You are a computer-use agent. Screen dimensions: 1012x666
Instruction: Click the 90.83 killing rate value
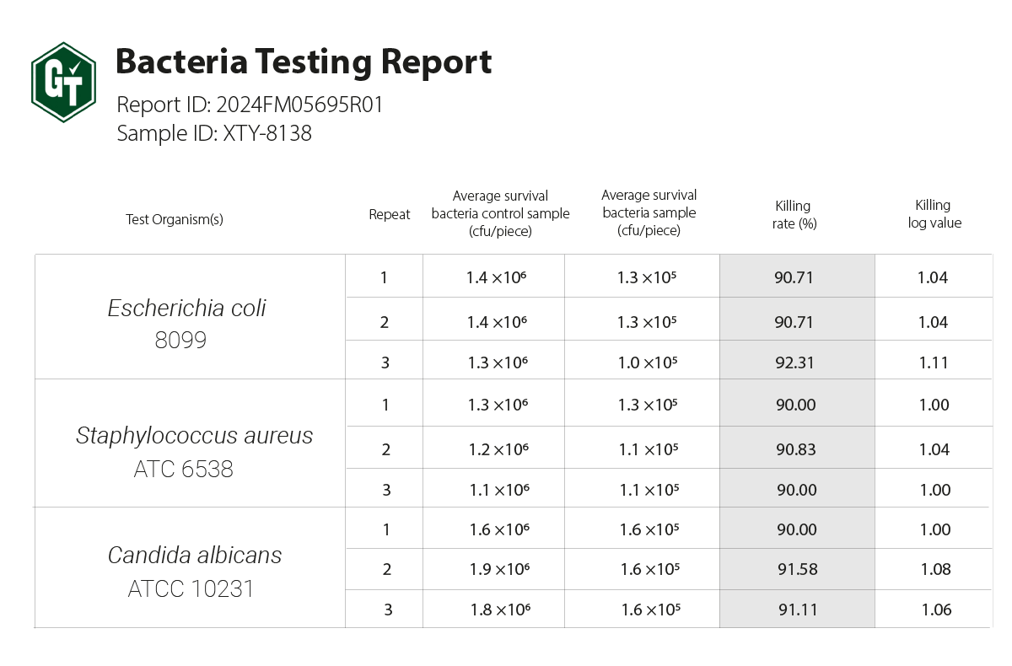tap(796, 449)
